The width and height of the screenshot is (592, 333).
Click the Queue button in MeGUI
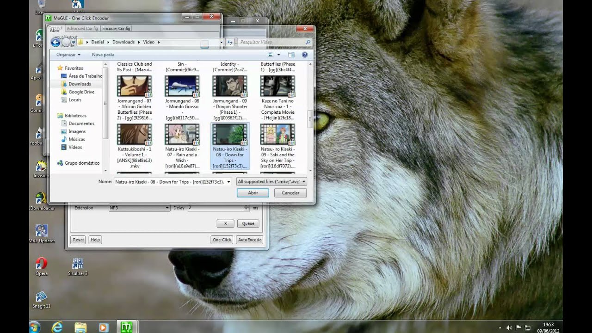point(248,223)
